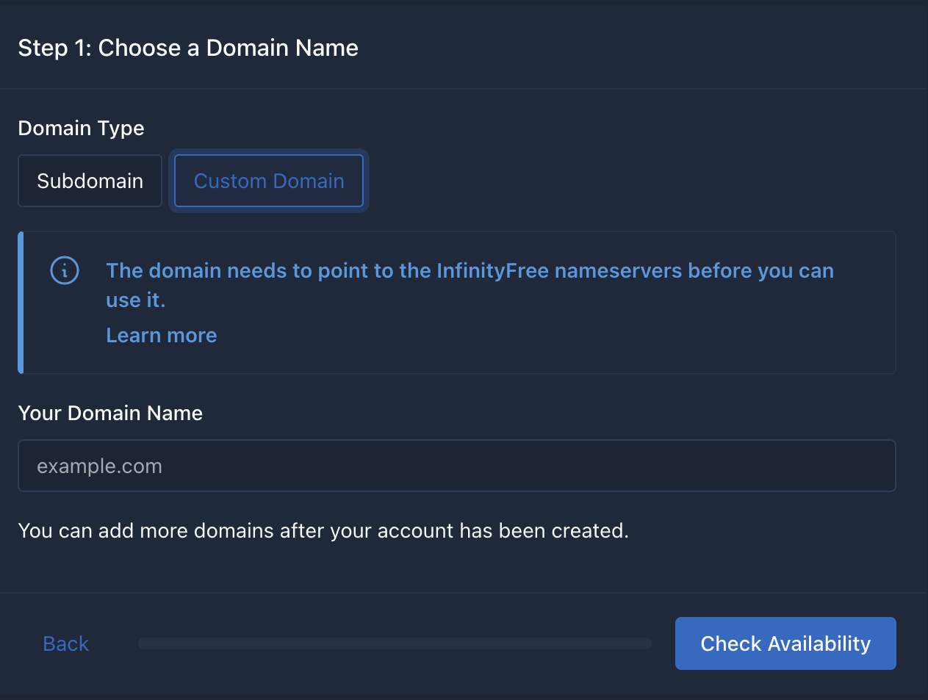Select the Subdomain domain type
This screenshot has height=700, width=928.
pos(90,181)
